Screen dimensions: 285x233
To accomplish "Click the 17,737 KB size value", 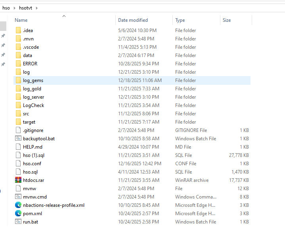I will point(239,180).
